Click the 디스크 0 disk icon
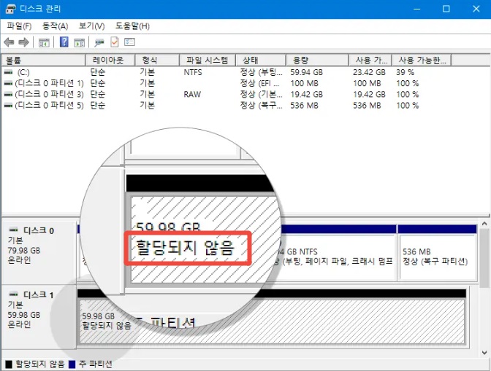The width and height of the screenshot is (491, 371). 13,230
